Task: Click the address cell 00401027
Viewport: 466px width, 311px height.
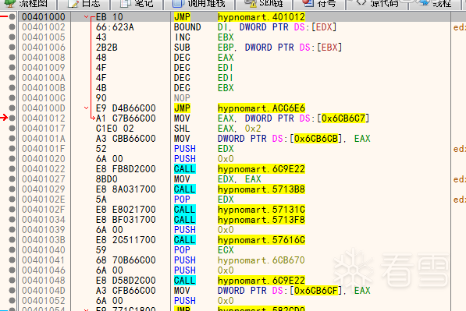Action: [x=44, y=179]
